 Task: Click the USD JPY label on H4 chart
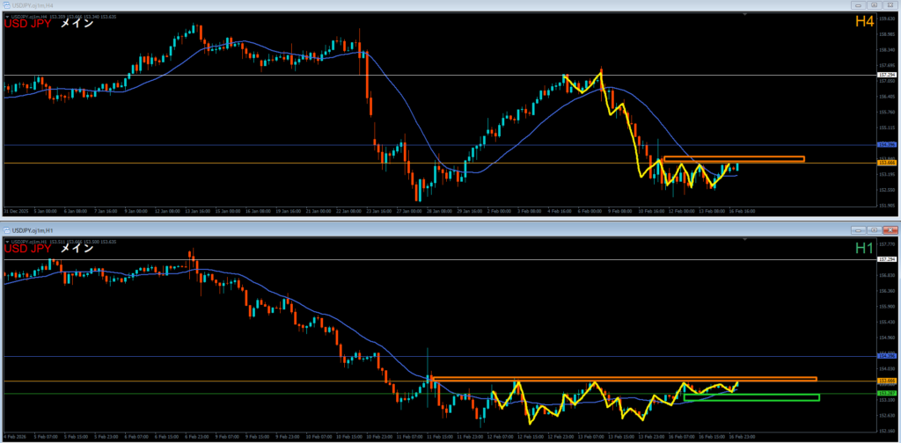click(26, 24)
